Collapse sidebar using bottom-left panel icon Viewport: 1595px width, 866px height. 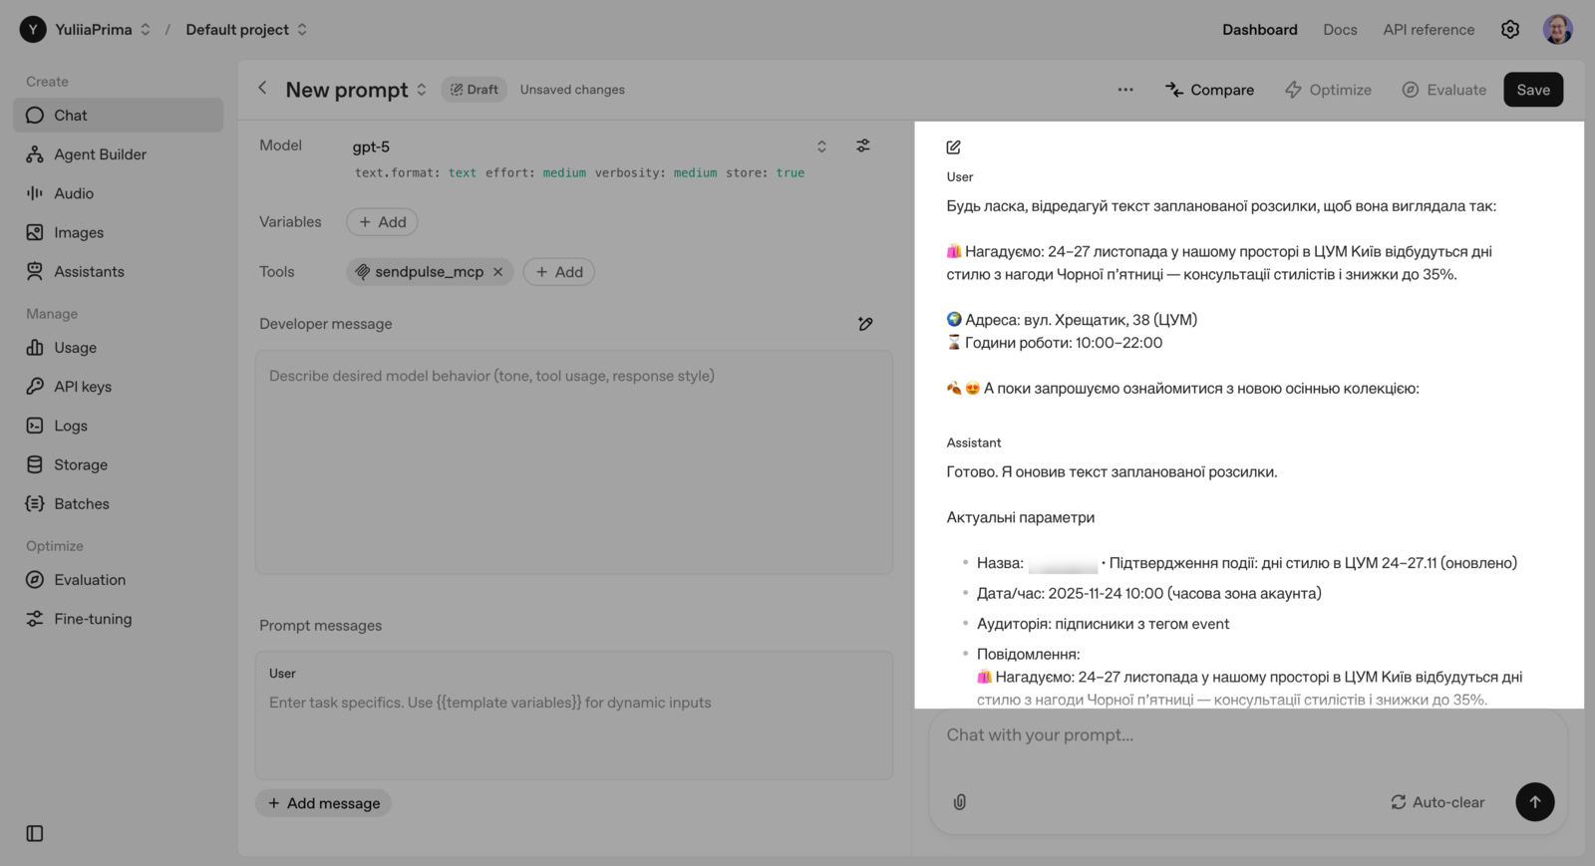[35, 834]
